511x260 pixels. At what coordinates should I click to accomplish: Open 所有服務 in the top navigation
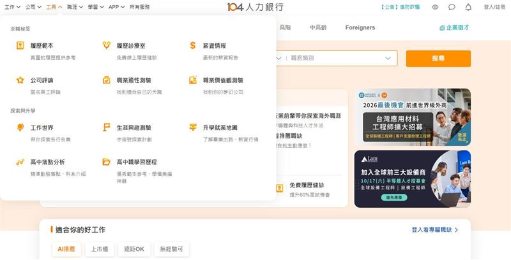pos(139,7)
